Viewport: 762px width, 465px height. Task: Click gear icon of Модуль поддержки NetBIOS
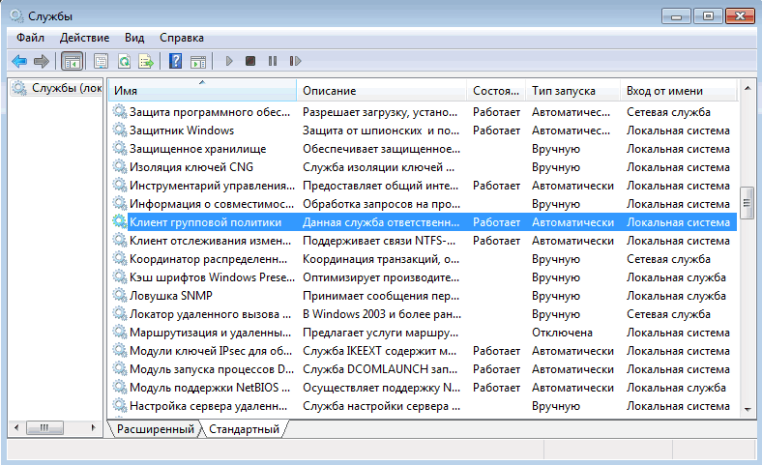[x=120, y=388]
